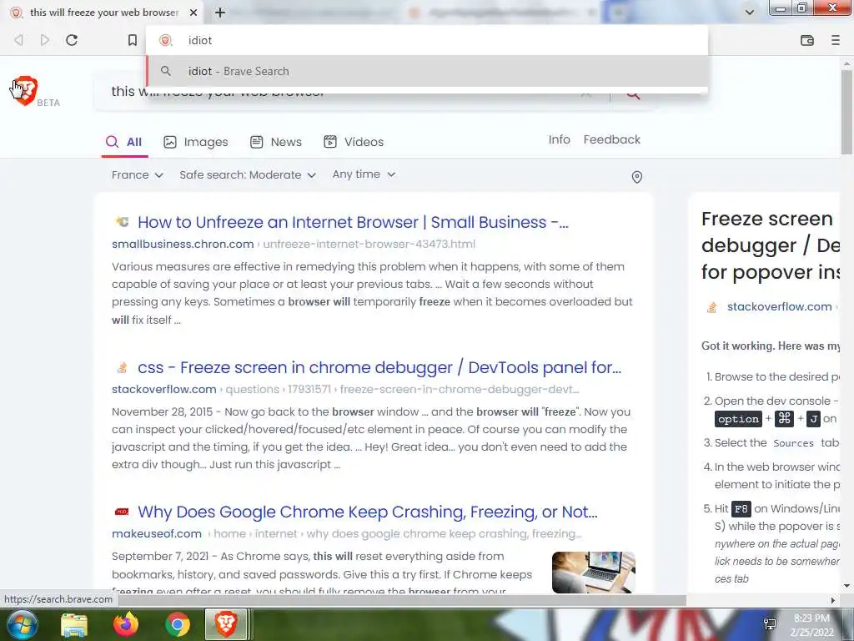Expand the Any time filter dropdown
854x641 pixels.
tap(364, 174)
